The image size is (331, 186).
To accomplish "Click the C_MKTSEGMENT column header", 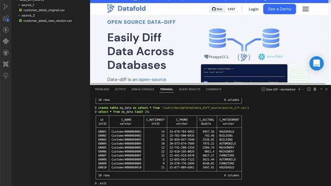I will click(x=229, y=119).
